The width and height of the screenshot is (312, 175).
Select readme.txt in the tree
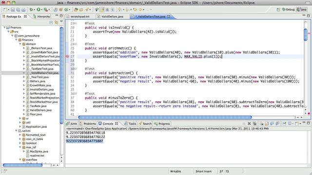(x=35, y=156)
